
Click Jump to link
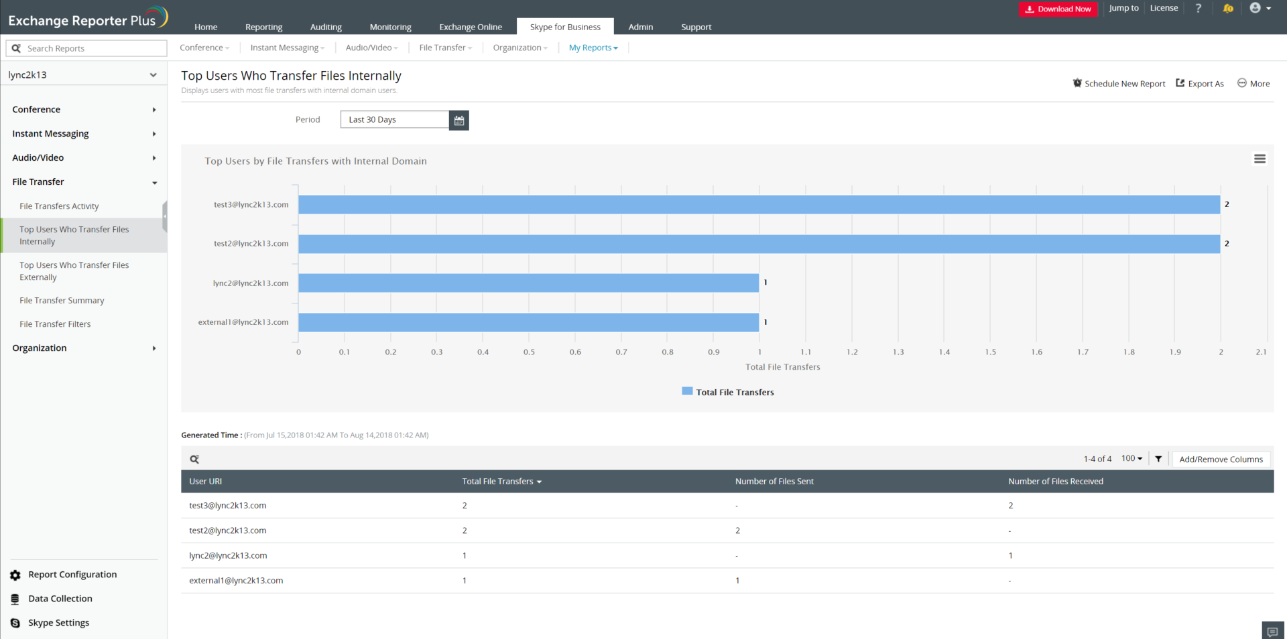click(1123, 8)
